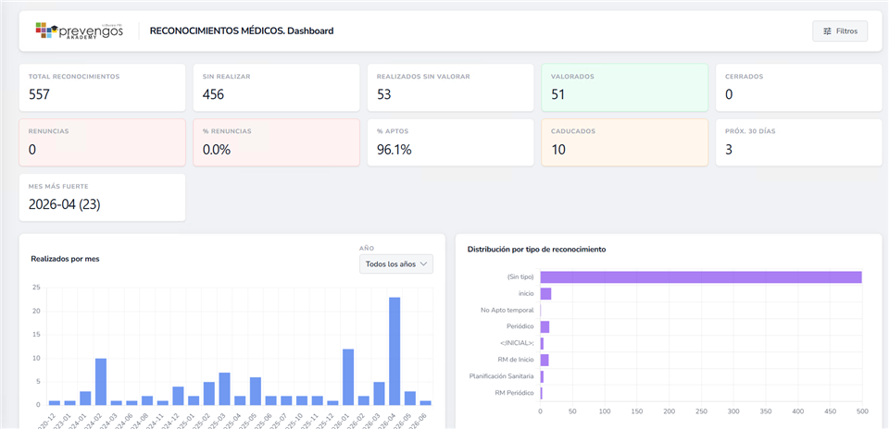Click the Prevengos Akademy logo
Screen dimensions: 889x429
79,31
